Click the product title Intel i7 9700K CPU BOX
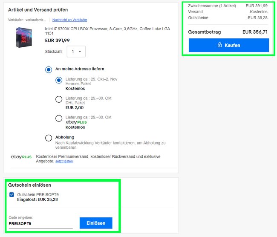 pos(107,31)
